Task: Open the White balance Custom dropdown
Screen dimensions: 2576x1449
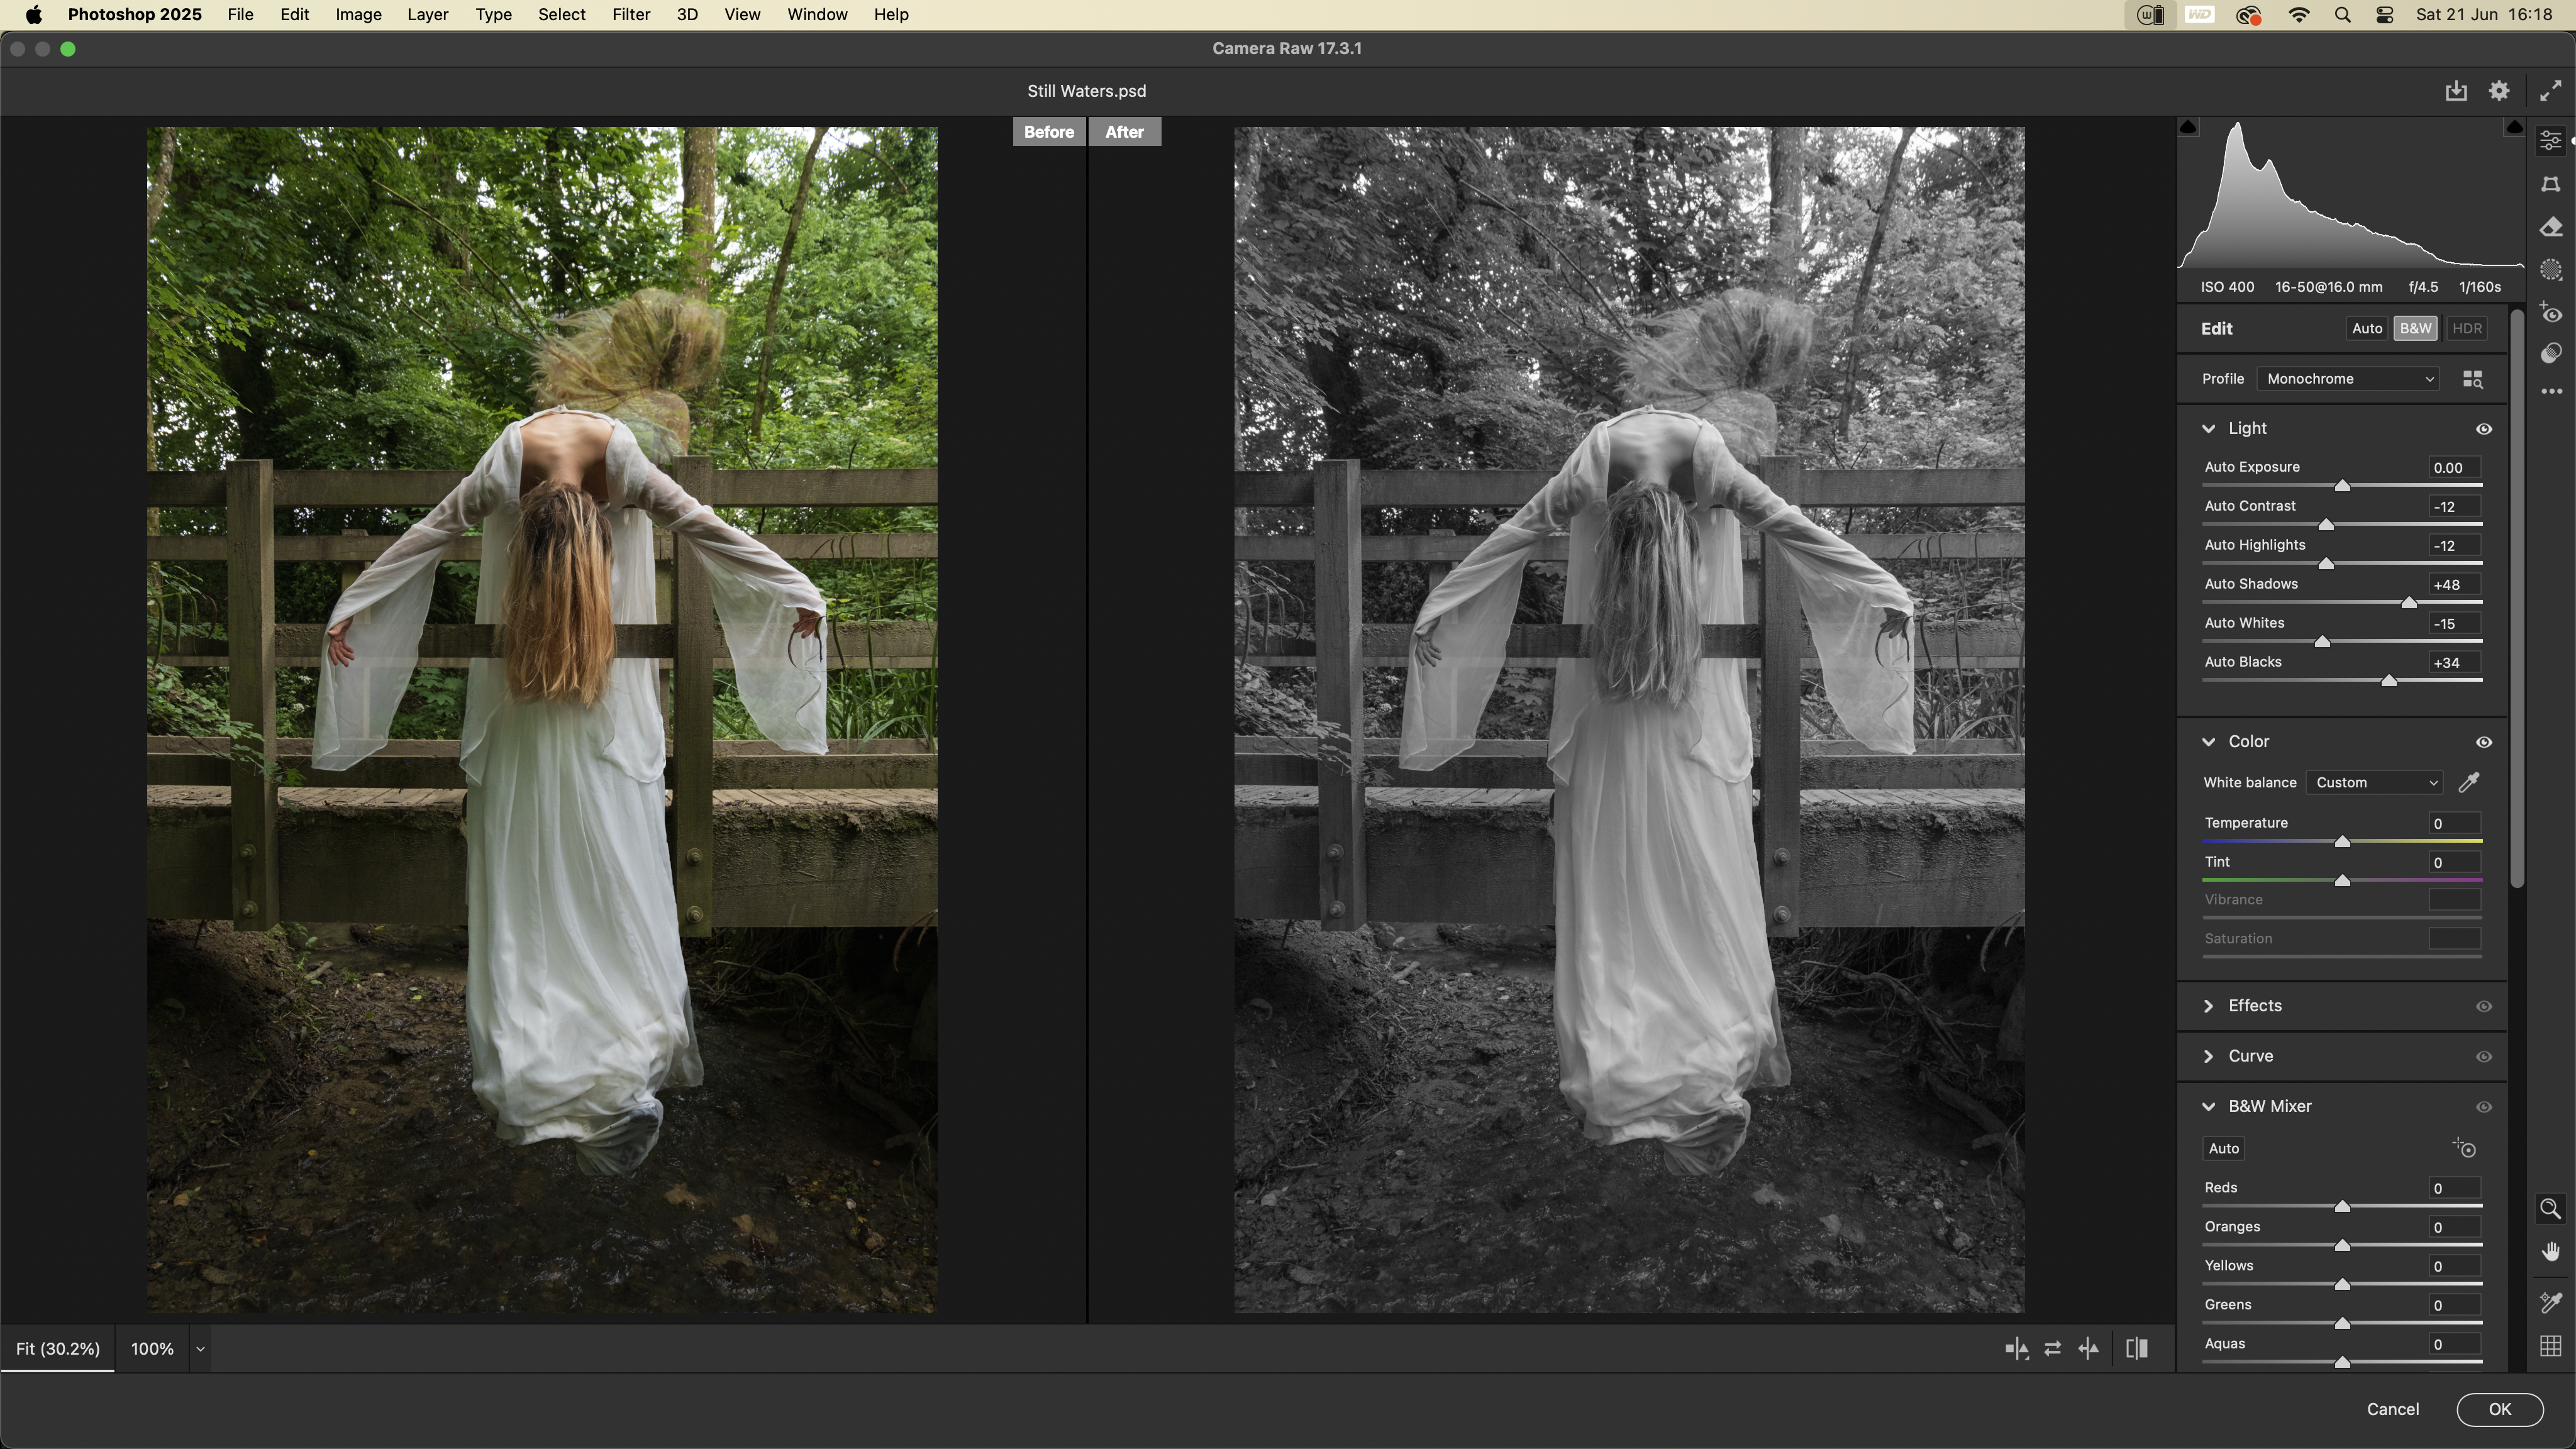Action: 2375,783
